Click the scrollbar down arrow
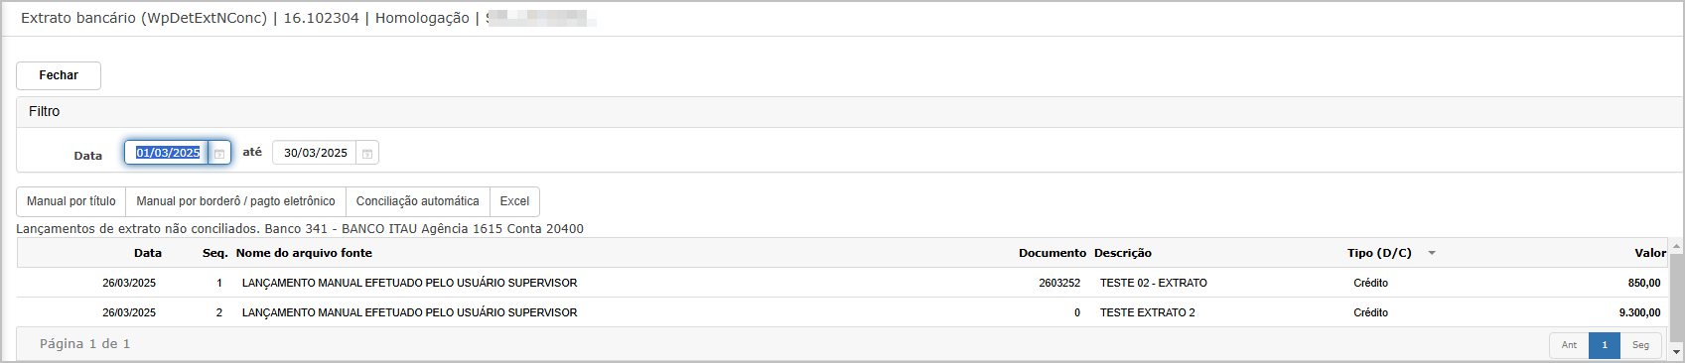The image size is (1685, 363). [1677, 351]
